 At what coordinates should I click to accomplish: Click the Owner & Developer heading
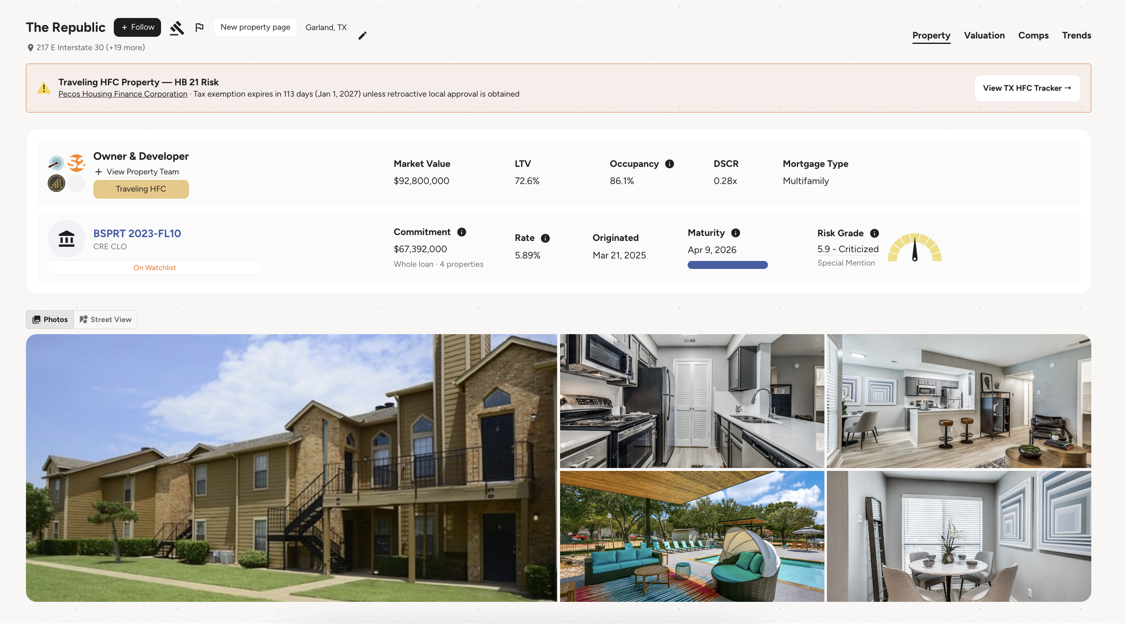point(141,156)
